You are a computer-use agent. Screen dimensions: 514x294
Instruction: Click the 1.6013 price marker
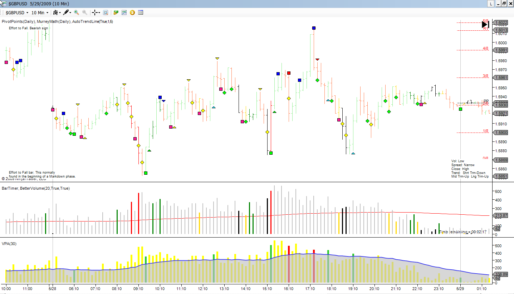pos(501,30)
